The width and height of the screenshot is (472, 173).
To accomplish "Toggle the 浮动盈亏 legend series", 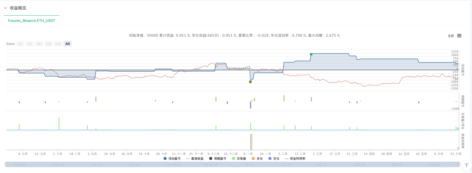I will (172, 159).
